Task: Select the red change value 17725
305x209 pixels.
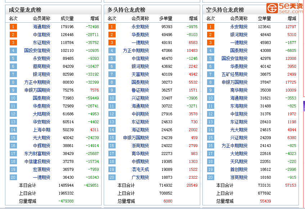Action: click(291, 82)
